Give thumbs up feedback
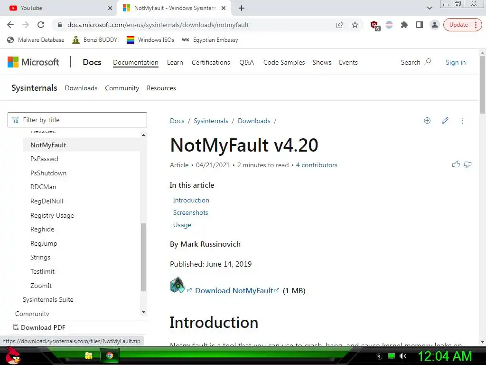The height and width of the screenshot is (365, 486). (456, 164)
